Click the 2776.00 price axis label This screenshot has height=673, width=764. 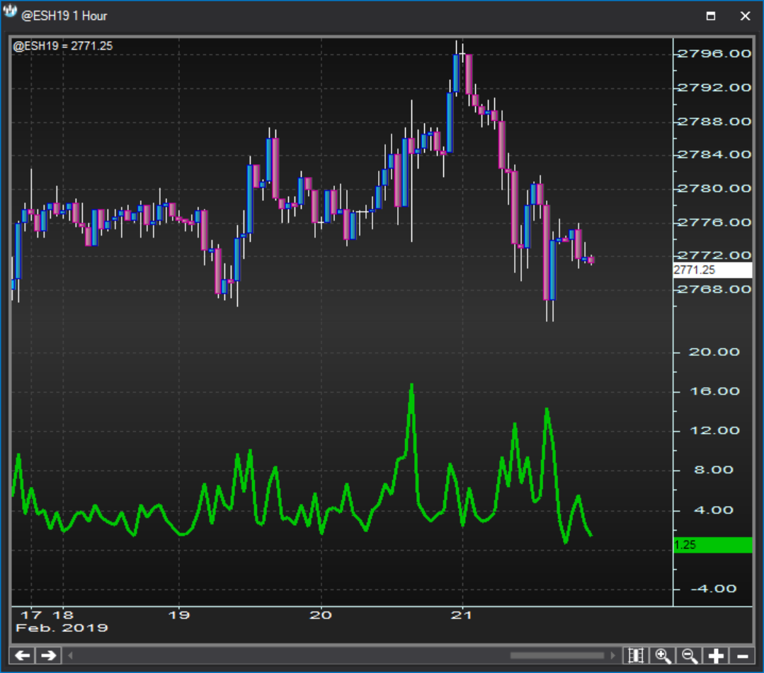[x=714, y=222]
